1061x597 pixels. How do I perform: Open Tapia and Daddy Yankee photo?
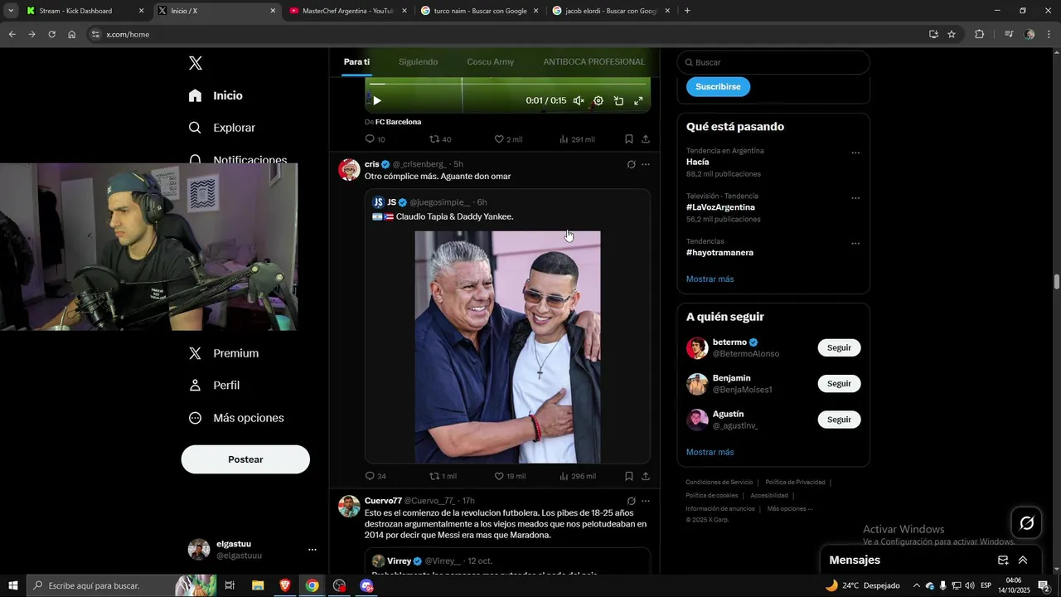[x=507, y=347]
